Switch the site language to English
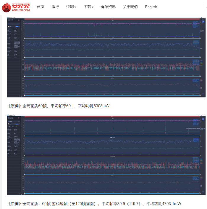Image resolution: width=207 pixels, height=209 pixels. pyautogui.click(x=151, y=7)
